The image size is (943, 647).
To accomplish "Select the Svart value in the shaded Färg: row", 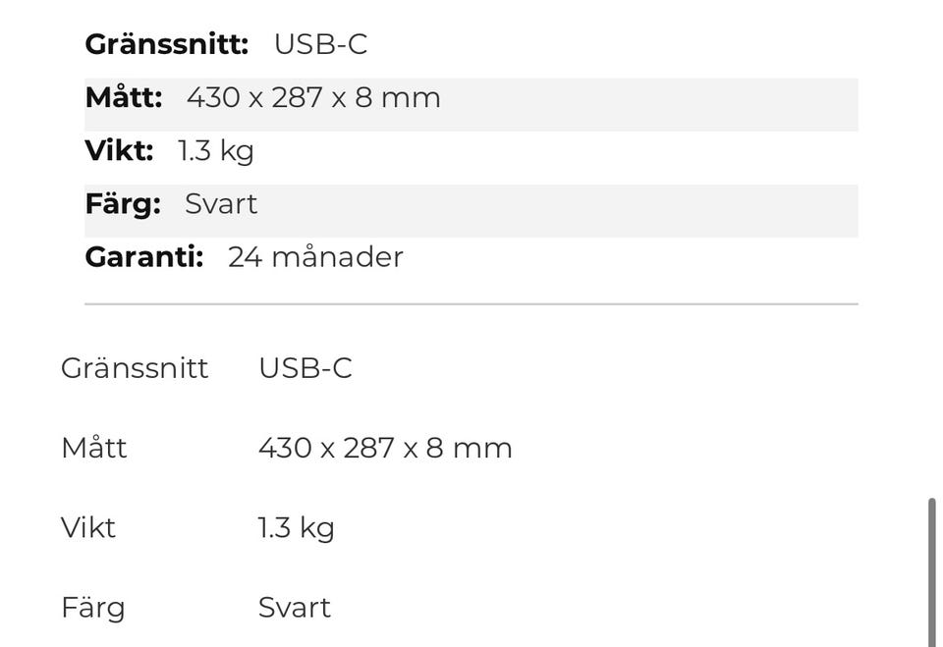I will click(x=221, y=203).
